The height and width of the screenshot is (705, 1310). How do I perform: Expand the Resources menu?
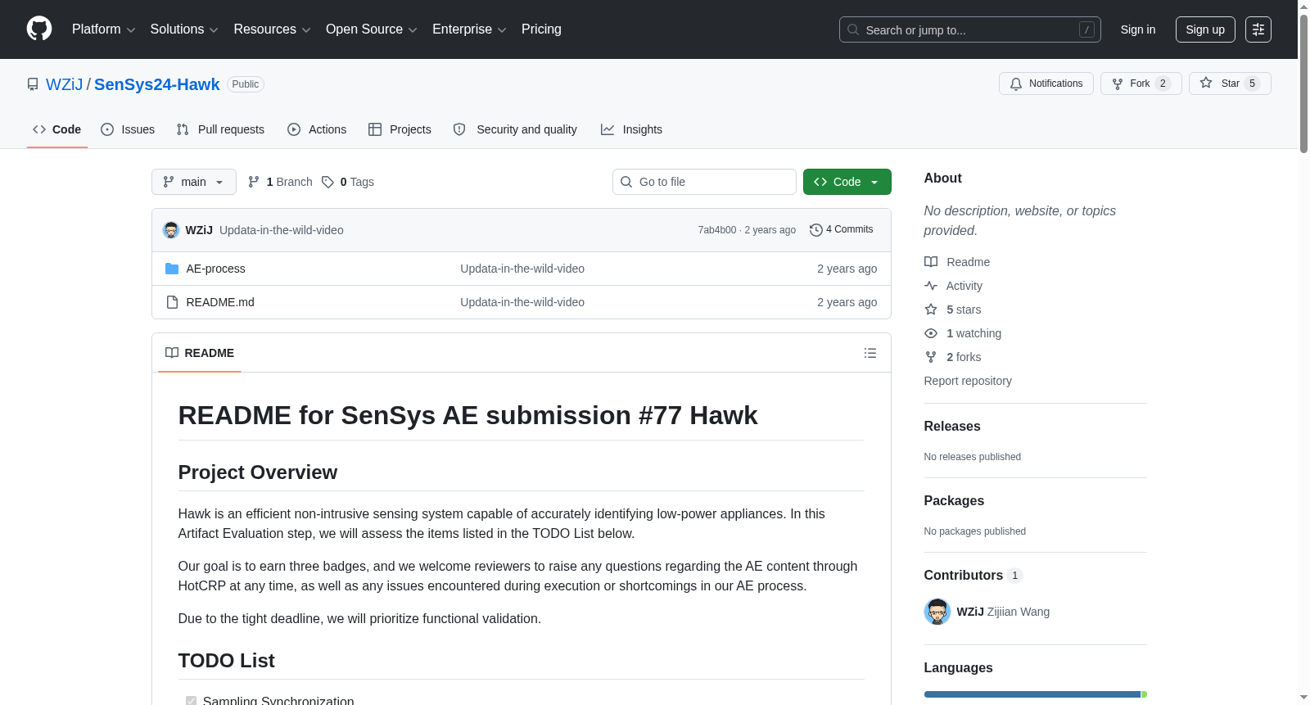[x=272, y=29]
